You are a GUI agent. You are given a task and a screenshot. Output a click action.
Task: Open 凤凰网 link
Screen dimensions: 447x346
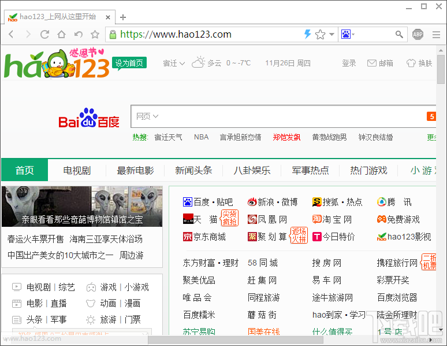[267, 219]
